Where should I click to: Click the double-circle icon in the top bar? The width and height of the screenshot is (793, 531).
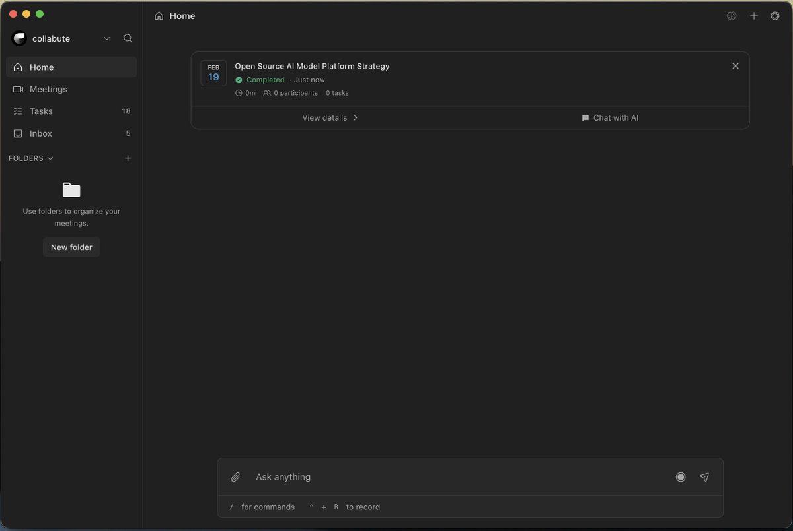tap(775, 16)
